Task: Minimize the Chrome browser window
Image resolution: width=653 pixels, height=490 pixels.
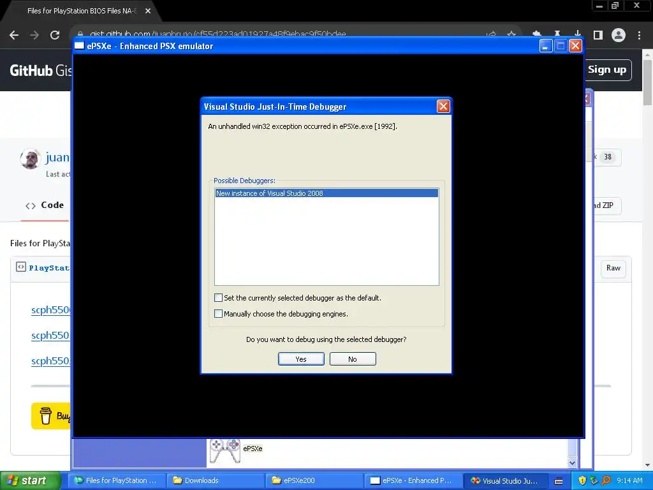Action: [x=599, y=5]
